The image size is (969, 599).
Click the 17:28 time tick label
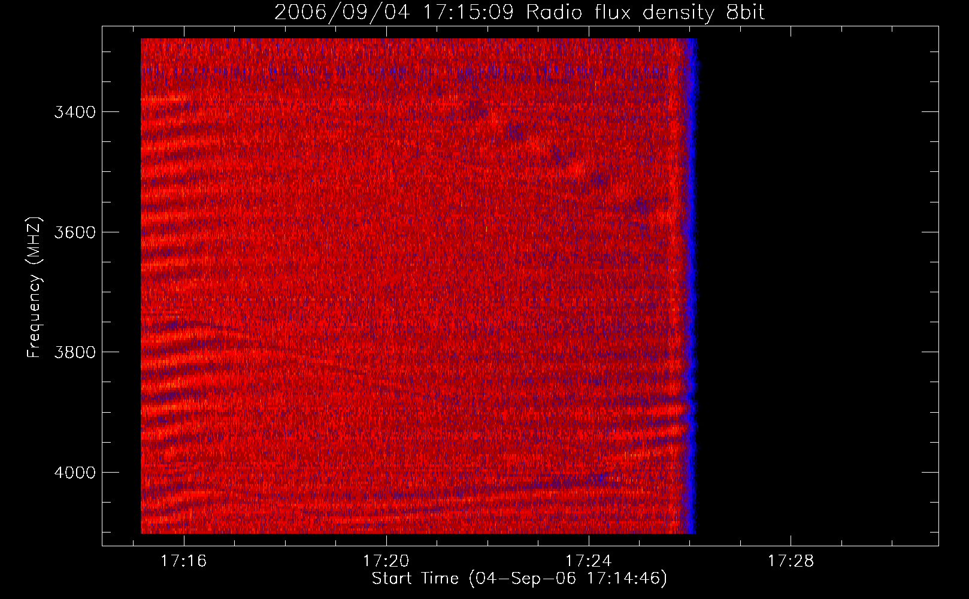point(791,561)
